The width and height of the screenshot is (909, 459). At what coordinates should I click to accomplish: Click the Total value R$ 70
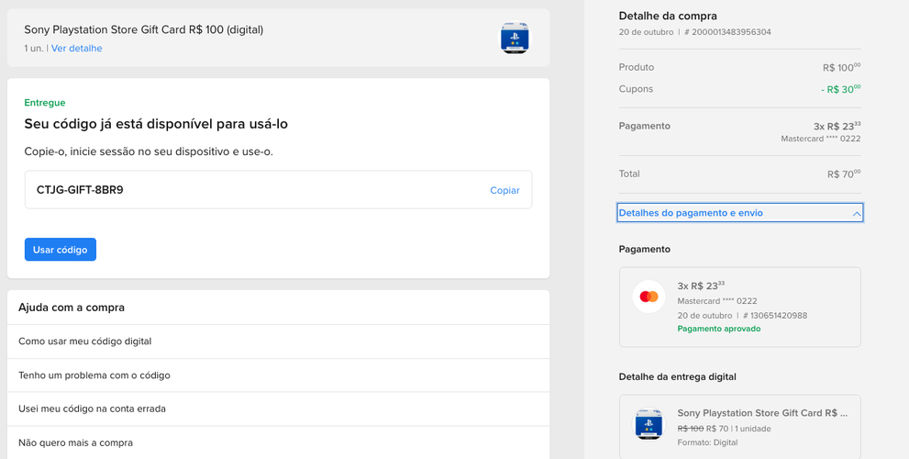click(844, 174)
